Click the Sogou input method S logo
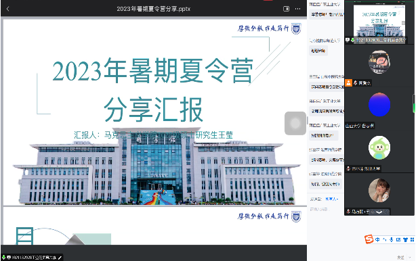The height and width of the screenshot is (261, 418). point(369,239)
